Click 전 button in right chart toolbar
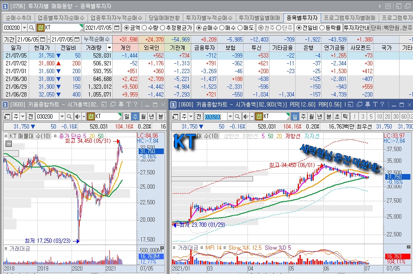413x274 pixels. (x=199, y=116)
